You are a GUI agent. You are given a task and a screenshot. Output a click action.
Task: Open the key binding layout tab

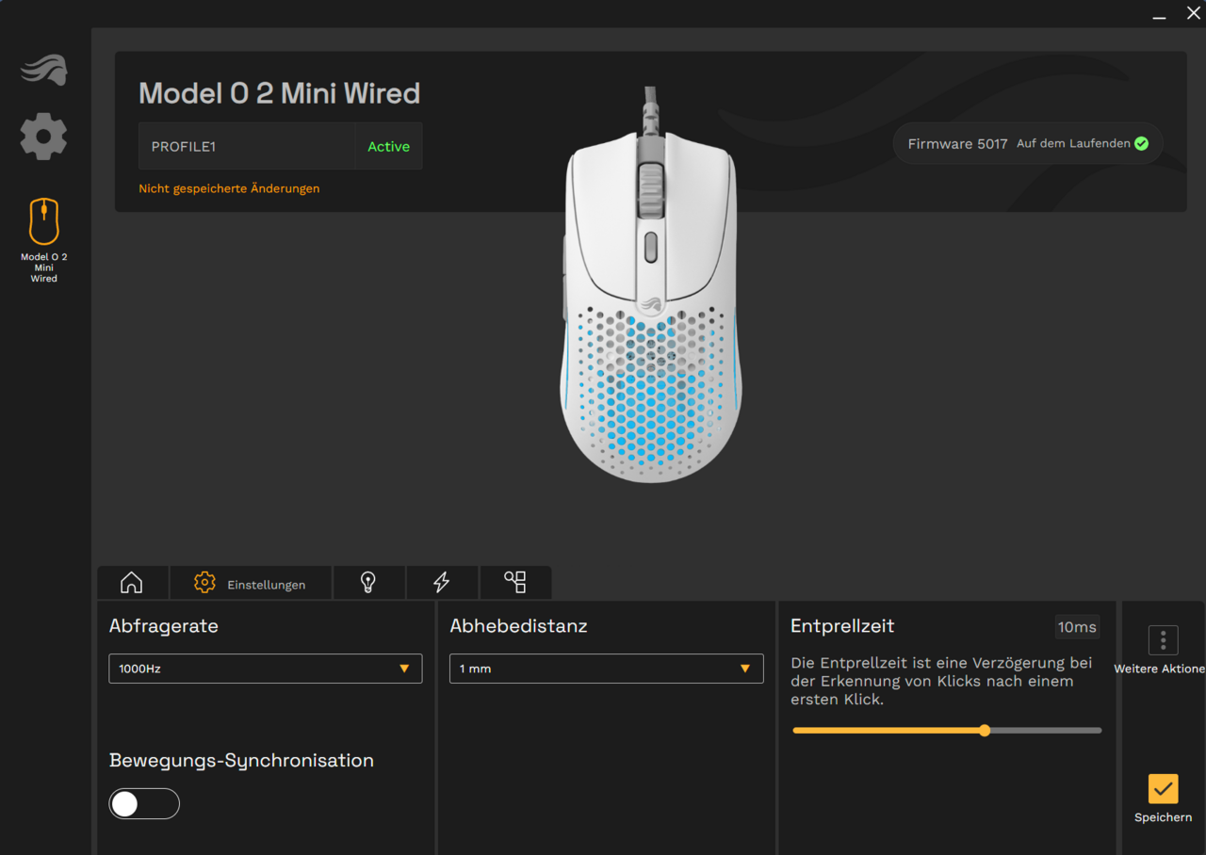(x=515, y=583)
